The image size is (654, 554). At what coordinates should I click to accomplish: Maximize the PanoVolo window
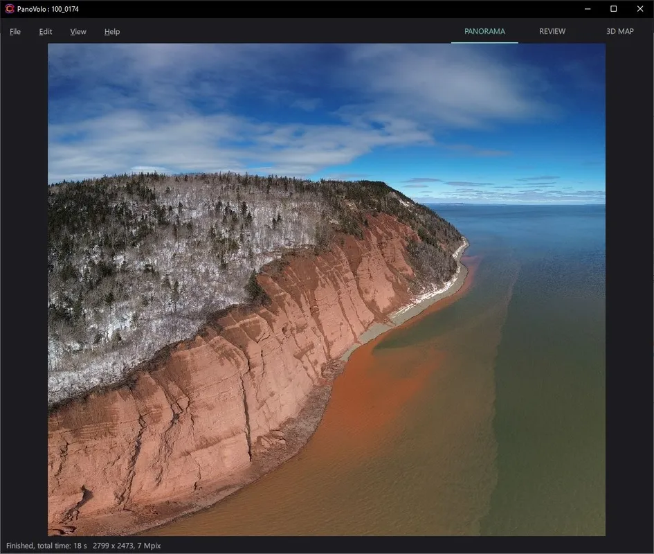(613, 9)
